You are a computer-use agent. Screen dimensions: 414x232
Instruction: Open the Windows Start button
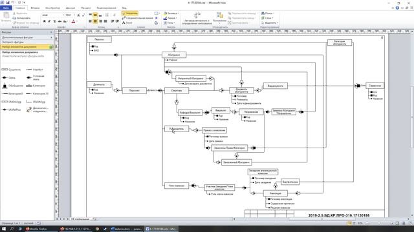click(x=4, y=229)
